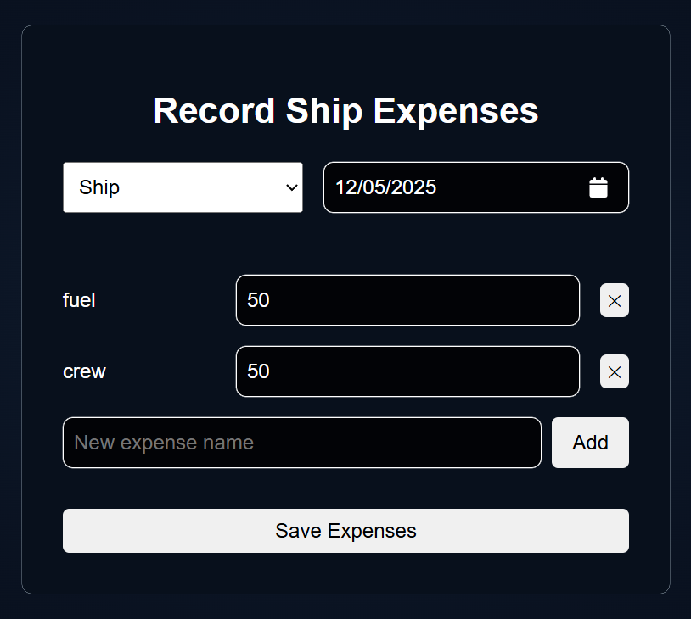Remove the fuel expense with its X
Viewport: 691px width, 619px height.
pyautogui.click(x=615, y=300)
